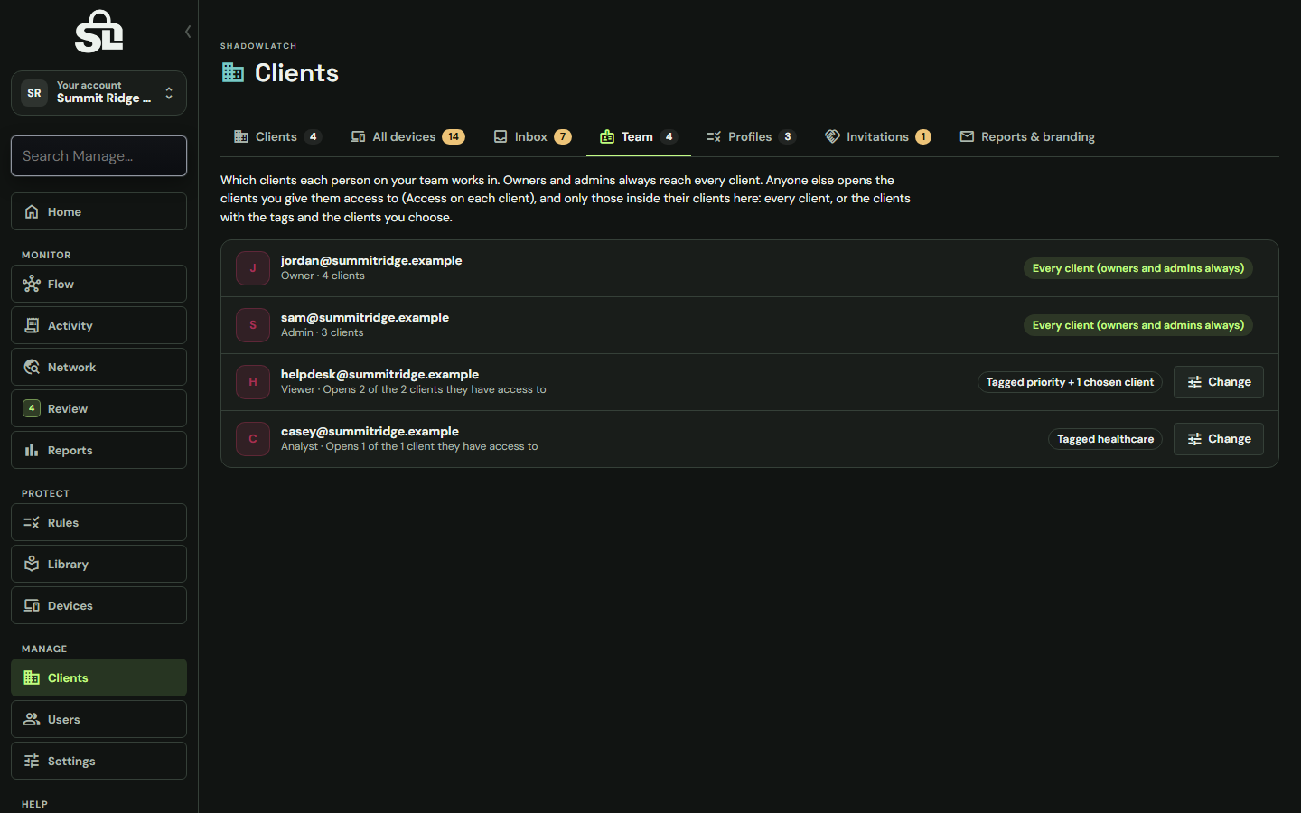Viewport: 1301px width, 813px height.
Task: Click the Shadowlatch logo icon
Action: (x=98, y=32)
